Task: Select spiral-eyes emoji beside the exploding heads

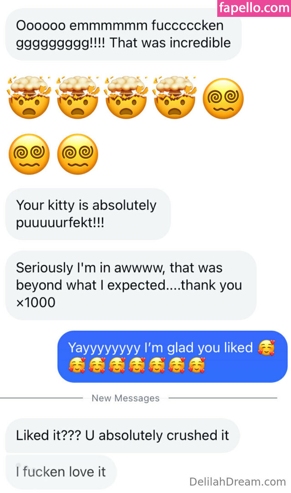Action: coord(223,99)
